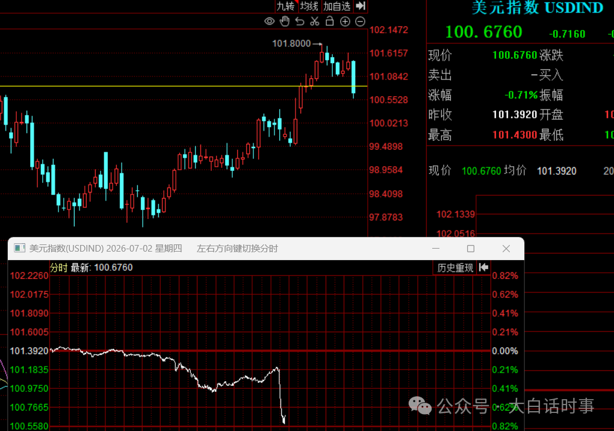This screenshot has width=614, height=431.
Task: Toggle the chart lock icon
Action: pyautogui.click(x=330, y=21)
